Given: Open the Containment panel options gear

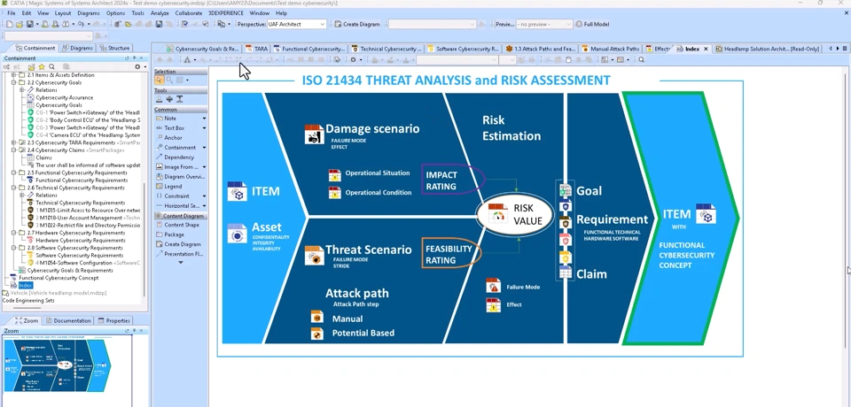Looking at the screenshot, I should pos(137,66).
